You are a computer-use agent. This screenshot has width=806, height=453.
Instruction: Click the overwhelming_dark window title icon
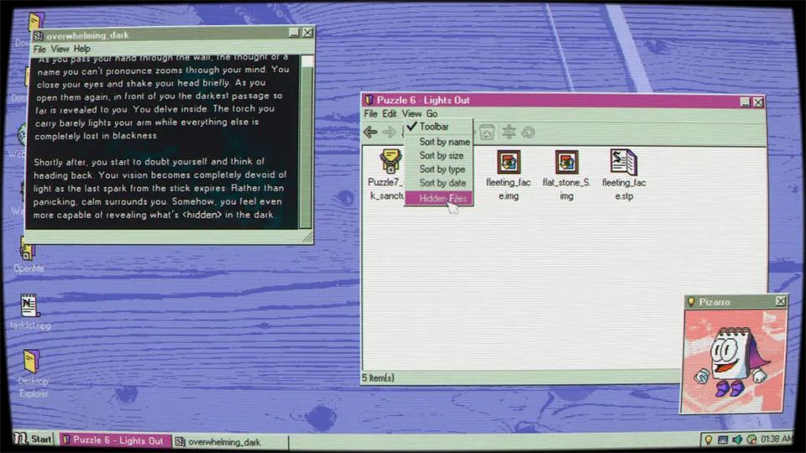point(38,36)
